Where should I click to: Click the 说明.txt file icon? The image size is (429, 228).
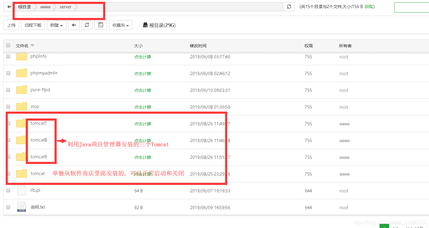click(21, 207)
